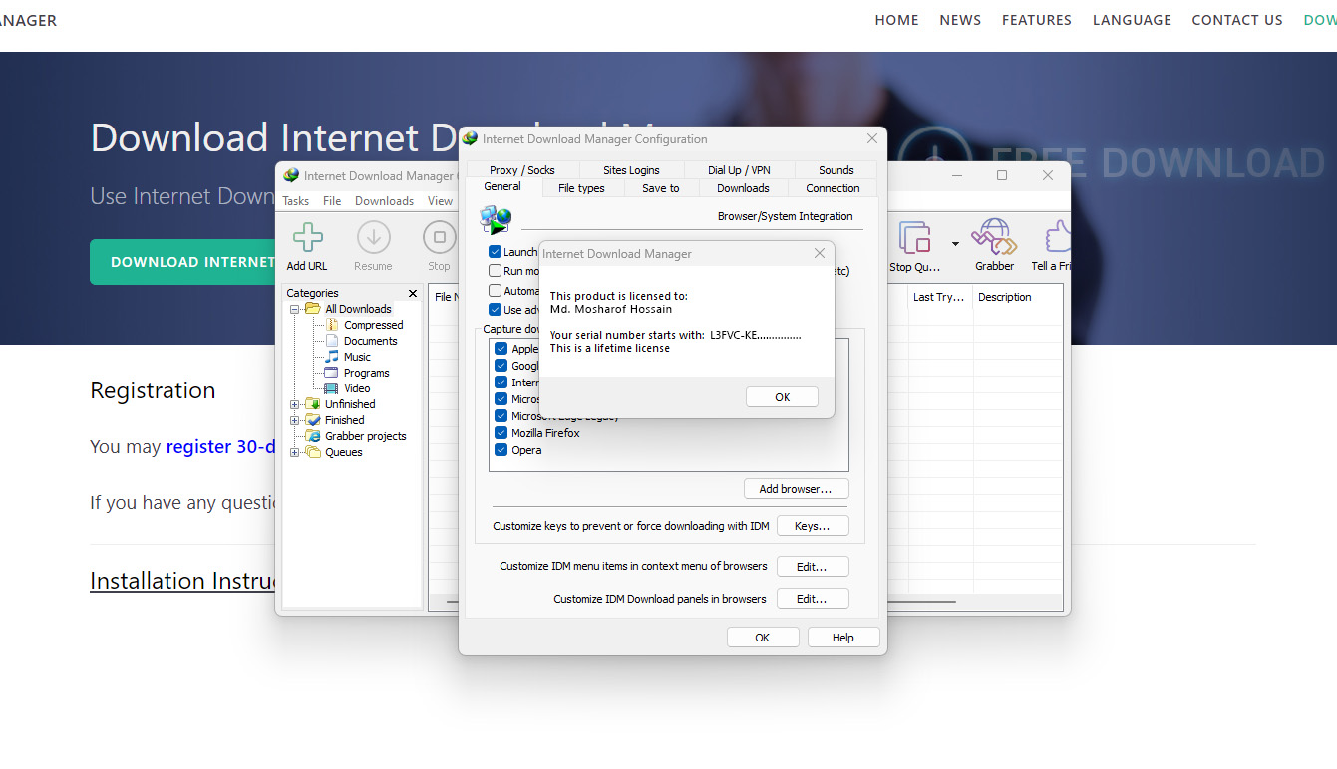Uncheck the Mozilla Firefox browser checkbox
The height and width of the screenshot is (769, 1337).
[501, 433]
